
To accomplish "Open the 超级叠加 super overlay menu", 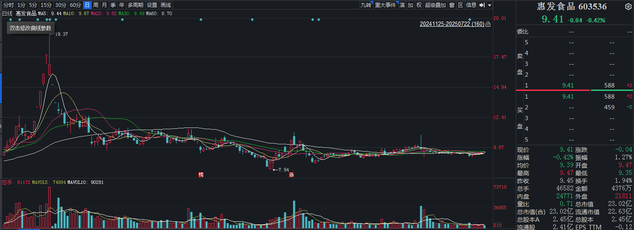I will coord(435,5).
